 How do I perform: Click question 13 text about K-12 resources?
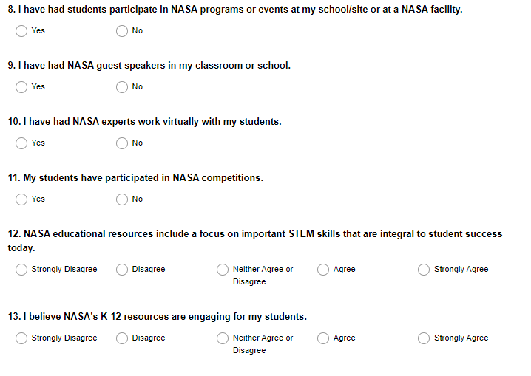(x=157, y=317)
